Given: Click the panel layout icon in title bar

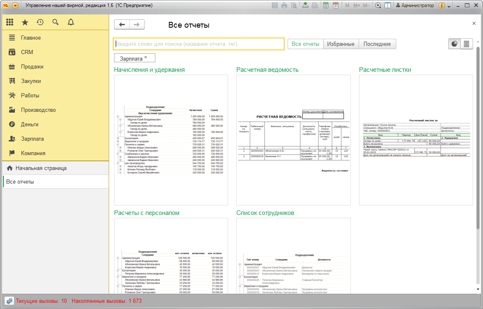Looking at the screenshot, I should pyautogui.click(x=388, y=5).
